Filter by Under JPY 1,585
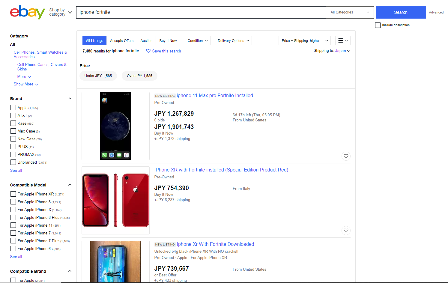Screen dimensions: 448x283 point(98,76)
